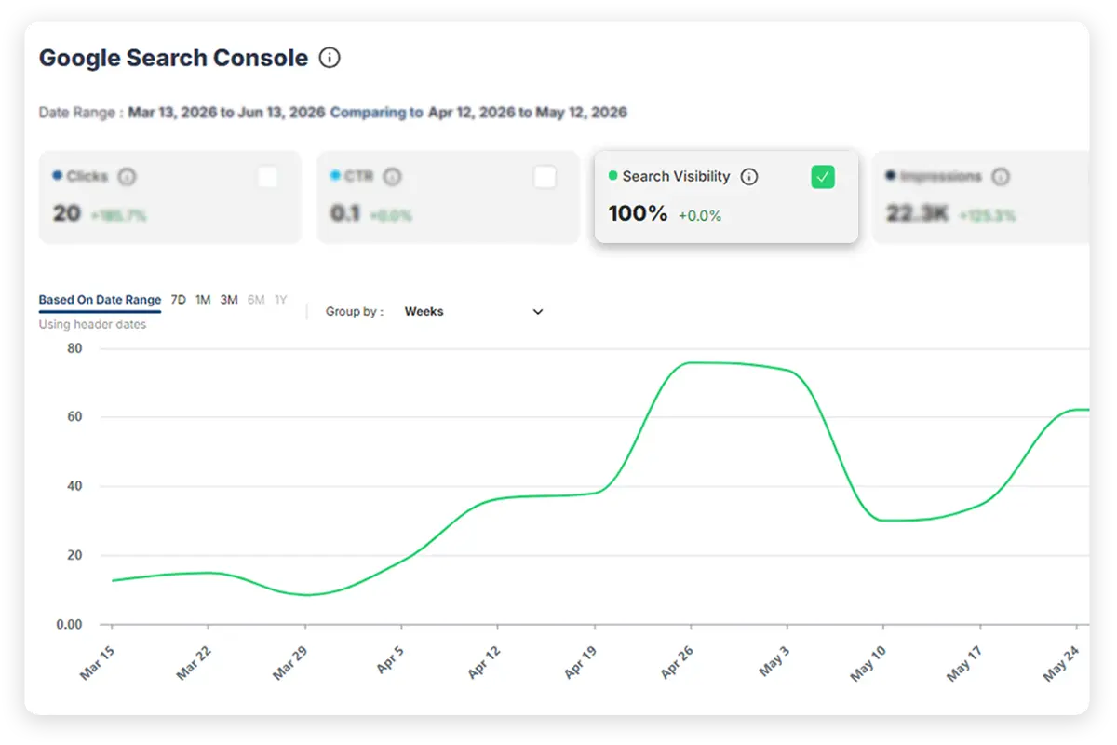Open the Google Search Console info icon
The width and height of the screenshot is (1117, 745).
(330, 58)
